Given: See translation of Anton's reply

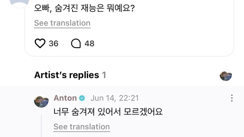Looking at the screenshot, I should tap(82, 127).
